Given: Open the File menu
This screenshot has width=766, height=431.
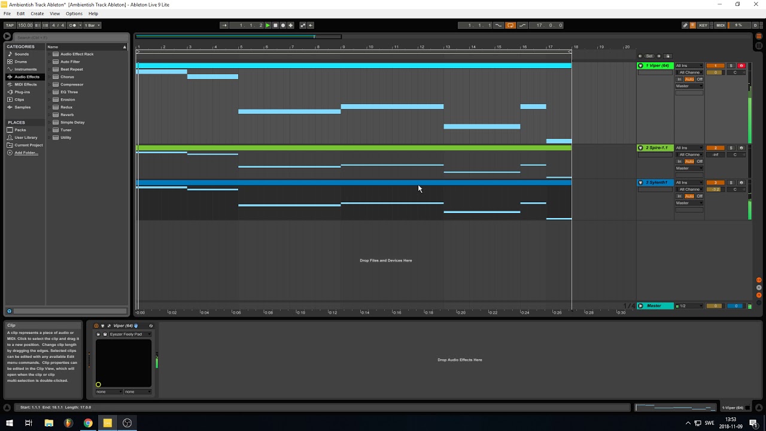Looking at the screenshot, I should tap(7, 13).
